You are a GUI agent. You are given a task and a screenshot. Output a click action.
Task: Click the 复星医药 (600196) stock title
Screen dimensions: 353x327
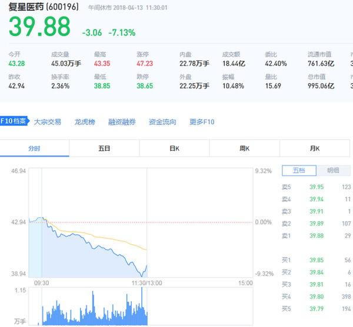pyautogui.click(x=43, y=8)
